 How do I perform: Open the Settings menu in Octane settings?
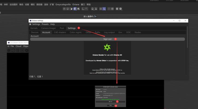pyautogui.click(x=36, y=24)
